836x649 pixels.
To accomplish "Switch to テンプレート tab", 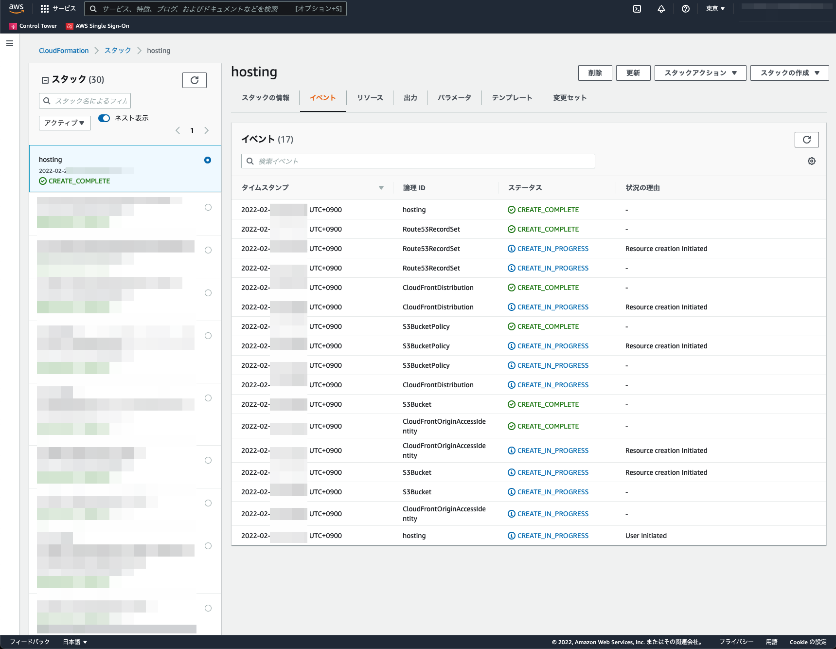I will [512, 98].
